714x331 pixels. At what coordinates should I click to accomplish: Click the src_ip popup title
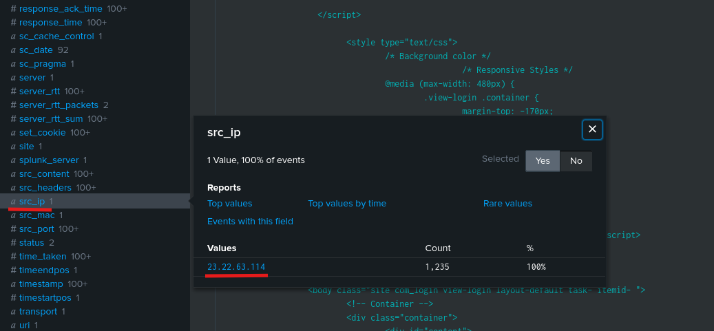pyautogui.click(x=224, y=133)
